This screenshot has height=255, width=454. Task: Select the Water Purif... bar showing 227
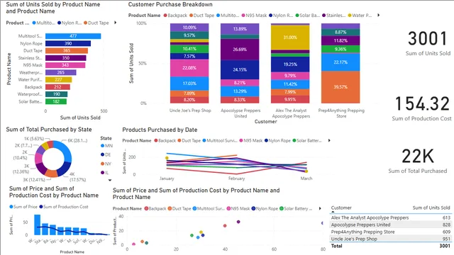[x=58, y=80]
